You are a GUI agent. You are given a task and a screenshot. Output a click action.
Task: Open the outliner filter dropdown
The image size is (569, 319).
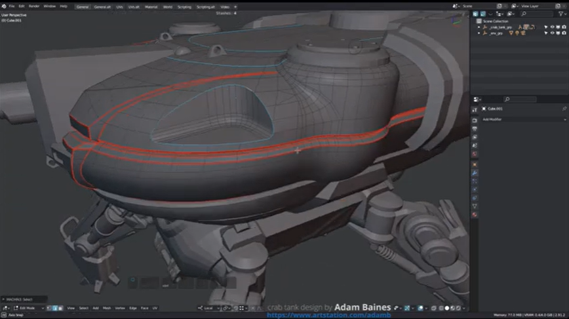pos(562,14)
